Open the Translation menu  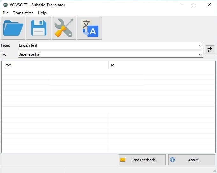(23, 13)
